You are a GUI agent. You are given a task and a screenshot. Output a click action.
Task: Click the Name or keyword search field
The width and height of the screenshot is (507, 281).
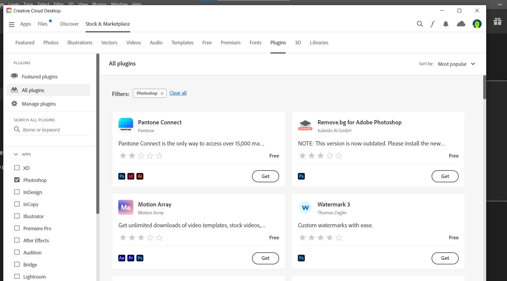51,130
